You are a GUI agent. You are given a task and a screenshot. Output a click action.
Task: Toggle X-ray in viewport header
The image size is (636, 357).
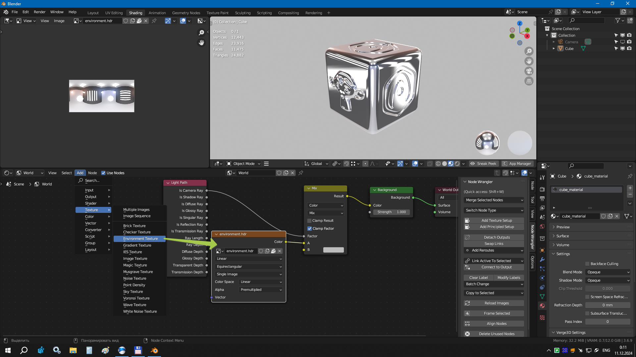pos(430,164)
